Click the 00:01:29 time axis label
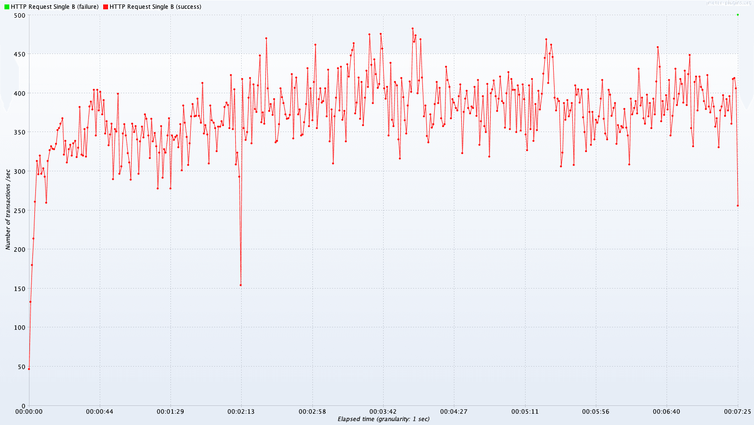Image resolution: width=754 pixels, height=425 pixels. click(170, 412)
